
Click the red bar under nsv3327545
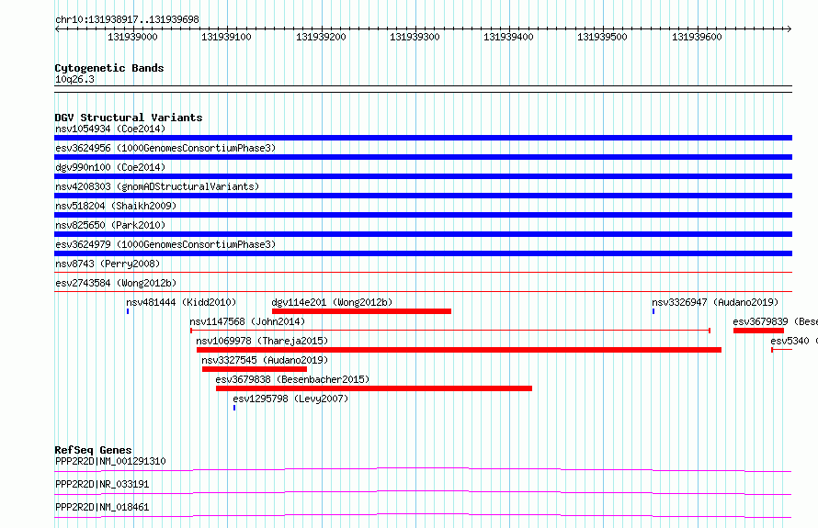pos(255,369)
